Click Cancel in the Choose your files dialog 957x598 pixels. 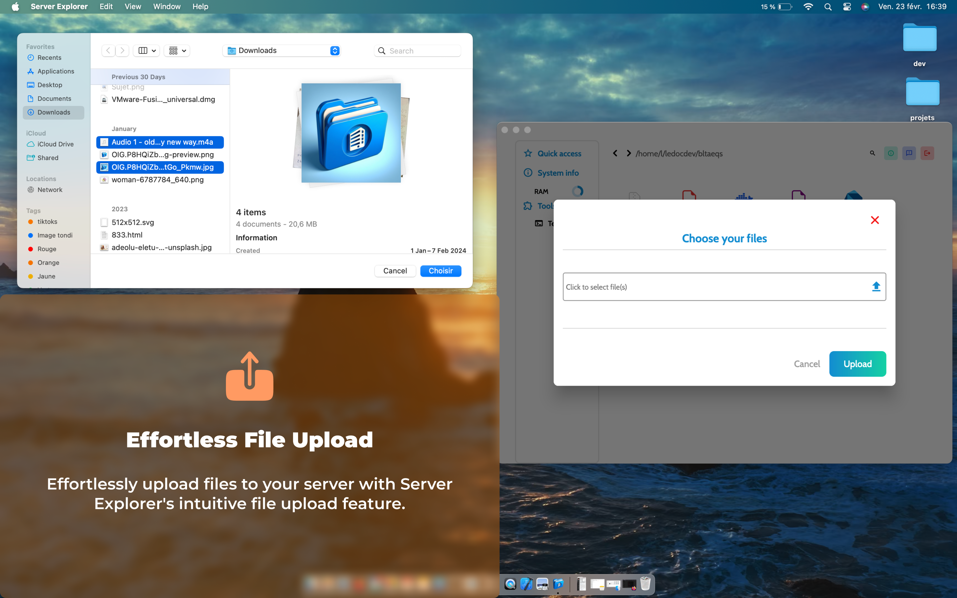(807, 364)
